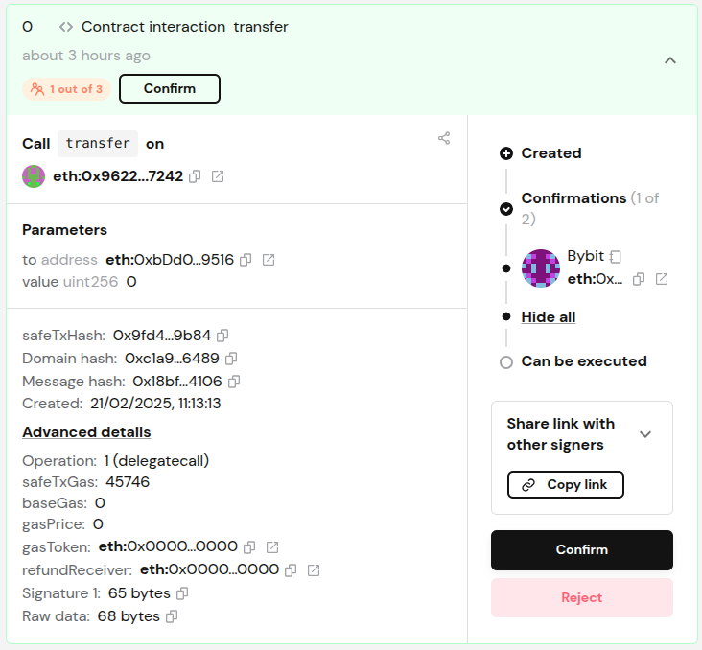702x650 pixels.
Task: Open refundReceiver address in explorer
Action: tap(313, 570)
